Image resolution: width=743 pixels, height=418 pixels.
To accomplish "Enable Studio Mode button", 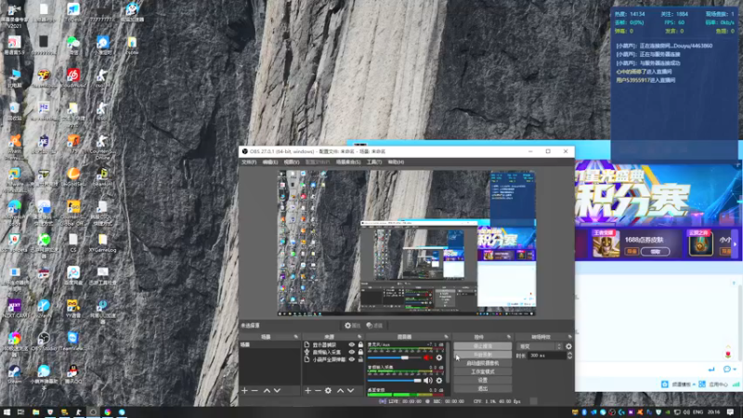I will point(482,372).
